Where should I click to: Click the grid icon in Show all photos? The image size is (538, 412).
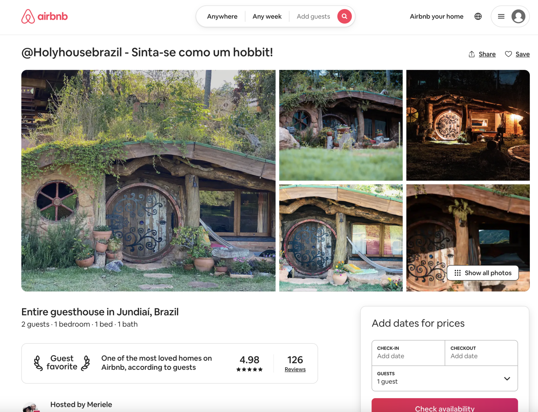[x=458, y=273]
